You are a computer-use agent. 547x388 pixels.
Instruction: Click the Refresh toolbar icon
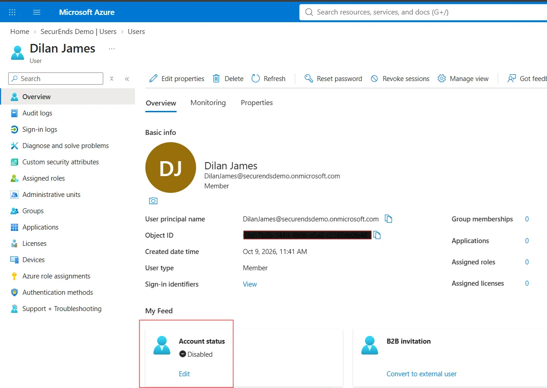point(255,78)
